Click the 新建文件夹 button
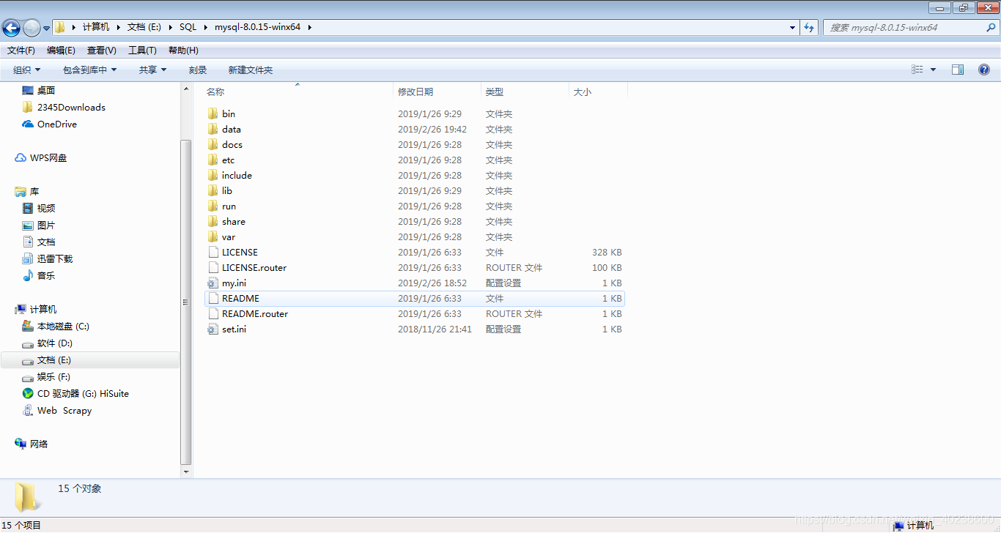1001x533 pixels. coord(251,70)
